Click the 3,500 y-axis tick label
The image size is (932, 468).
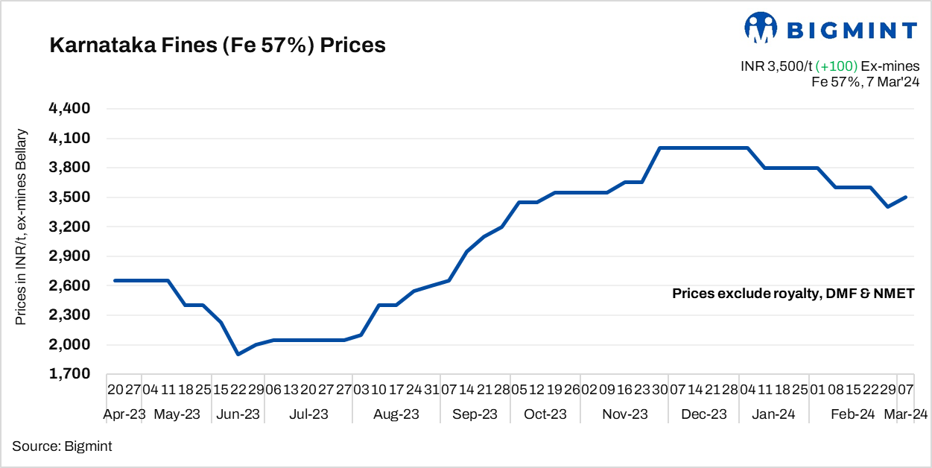[69, 197]
